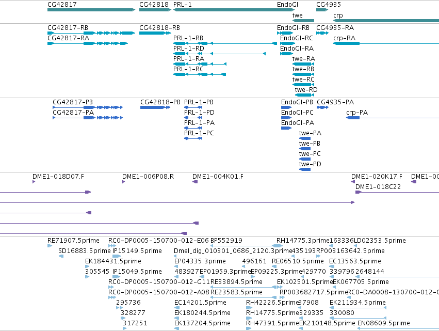The image size is (439, 331).
Task: Click the DME1-020K17.F clone end
Action: pyautogui.click(x=353, y=182)
